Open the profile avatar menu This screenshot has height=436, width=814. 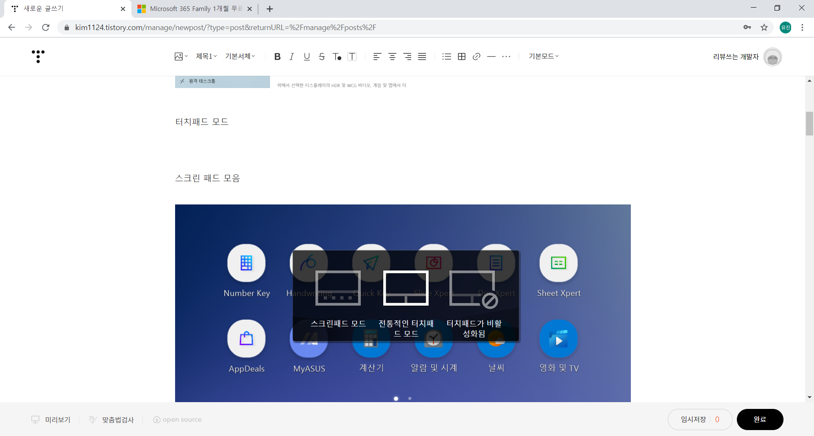pos(772,57)
